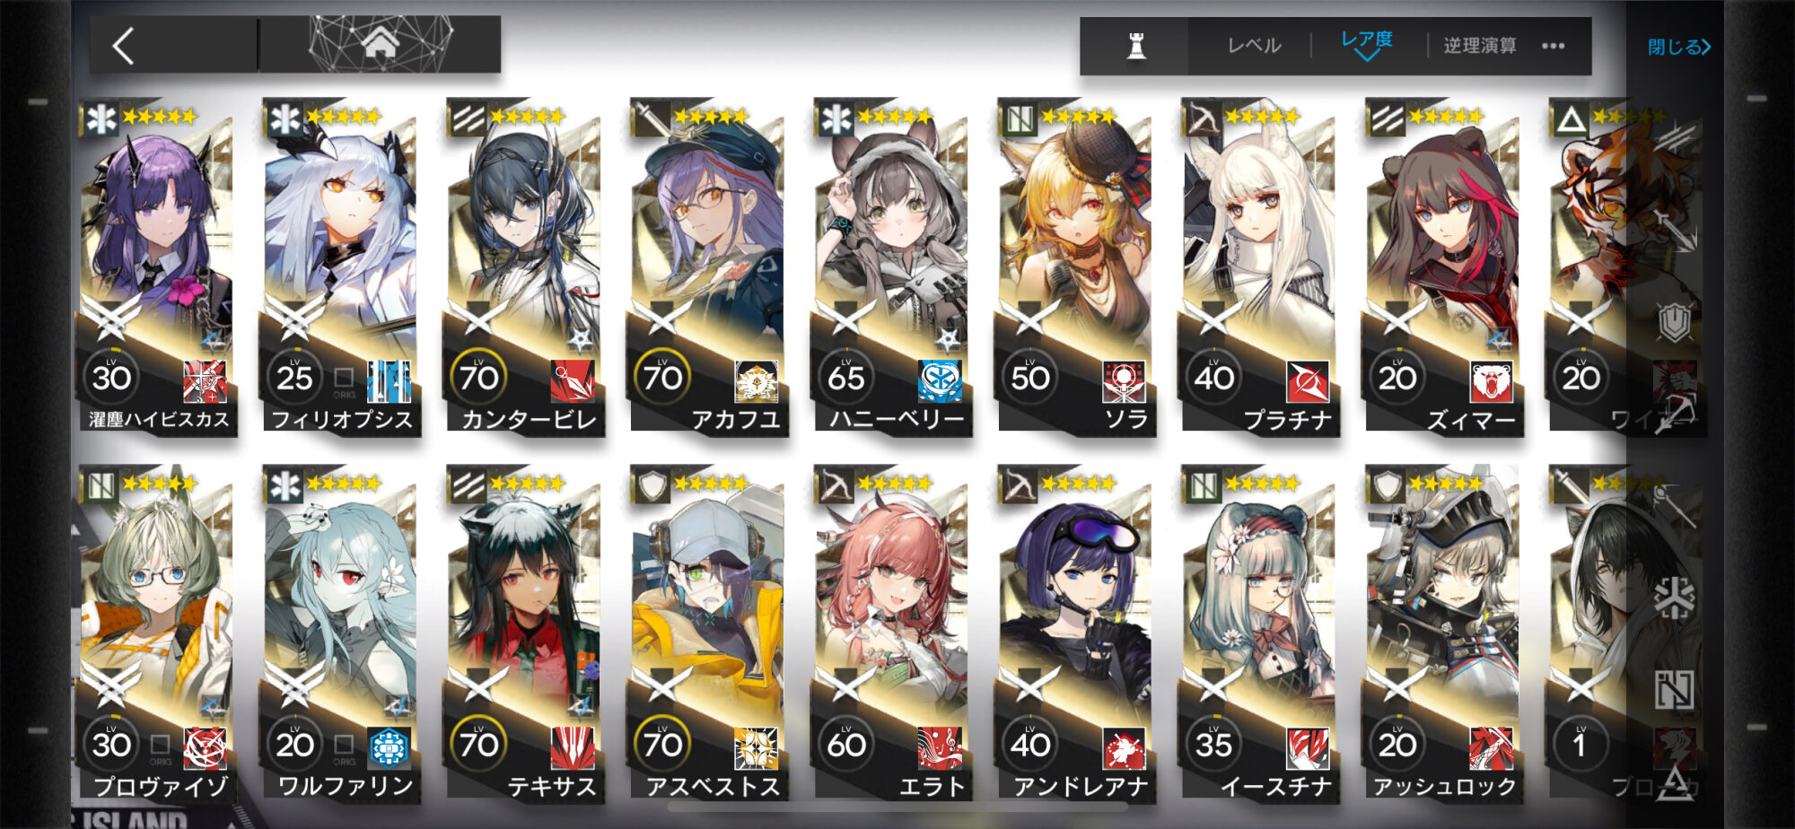Collapse the side panel with 閉じる
This screenshot has width=1795, height=829.
click(x=1678, y=47)
